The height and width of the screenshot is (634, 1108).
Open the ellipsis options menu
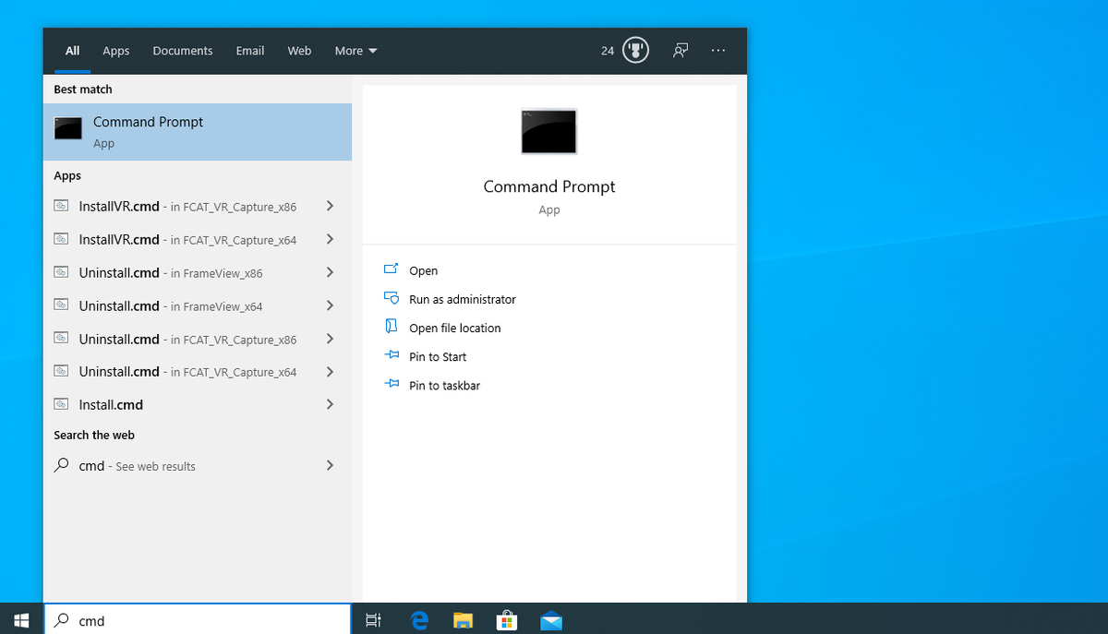click(718, 51)
